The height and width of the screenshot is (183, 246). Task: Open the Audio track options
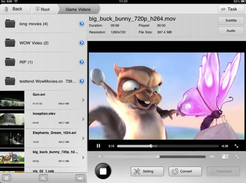[x=231, y=31]
